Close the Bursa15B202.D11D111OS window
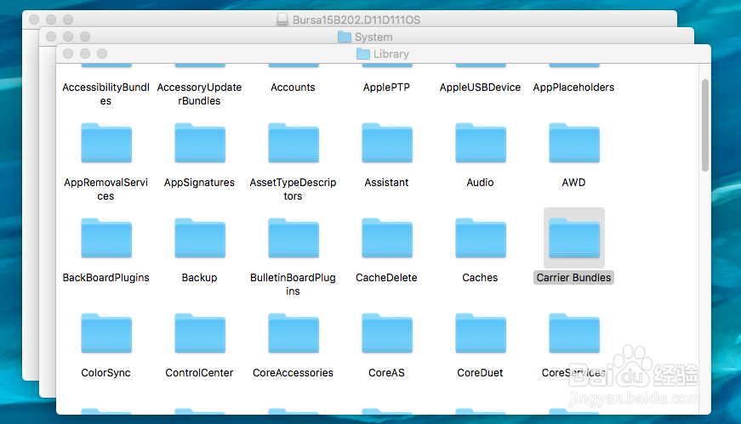Screen dimensions: 741x424 click(x=34, y=20)
